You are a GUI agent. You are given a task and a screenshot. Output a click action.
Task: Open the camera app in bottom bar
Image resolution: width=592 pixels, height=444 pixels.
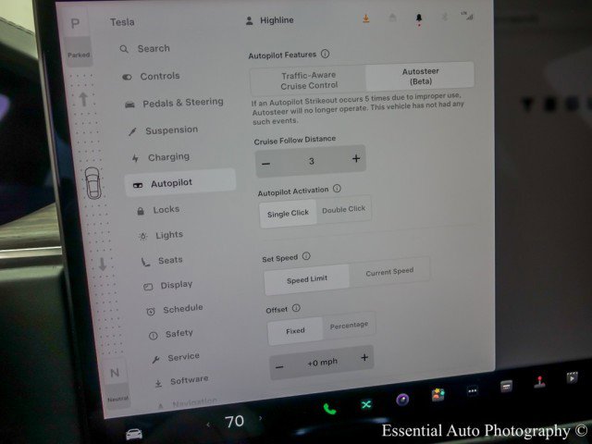click(402, 400)
